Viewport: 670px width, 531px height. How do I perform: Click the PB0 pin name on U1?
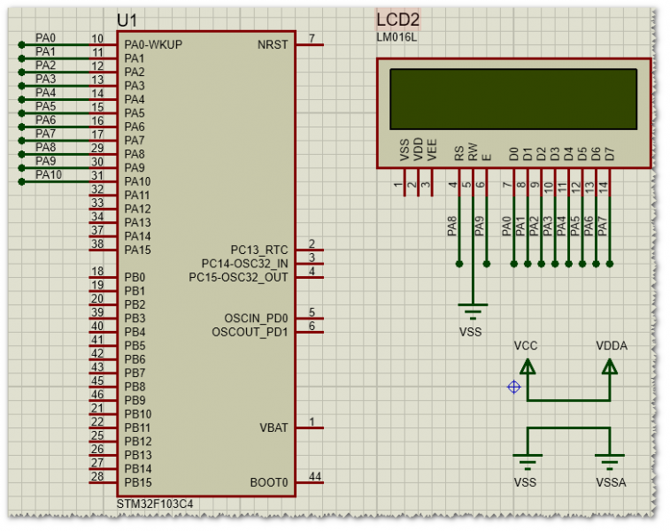click(x=135, y=277)
